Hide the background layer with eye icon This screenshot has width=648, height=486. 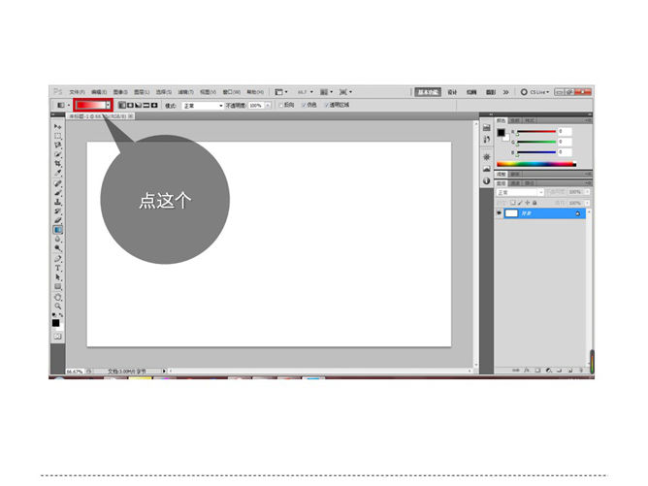pos(500,213)
